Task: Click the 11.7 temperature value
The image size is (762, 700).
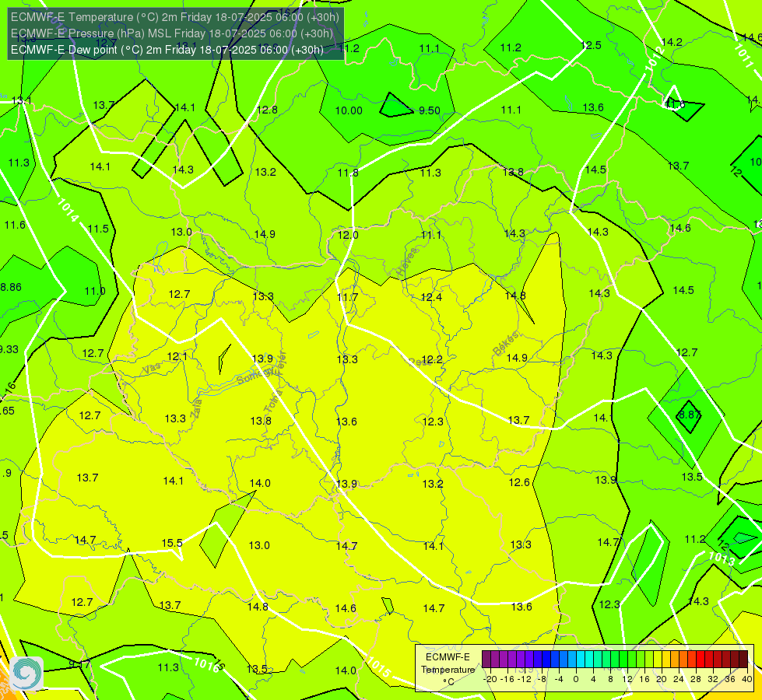Action: pos(347,297)
